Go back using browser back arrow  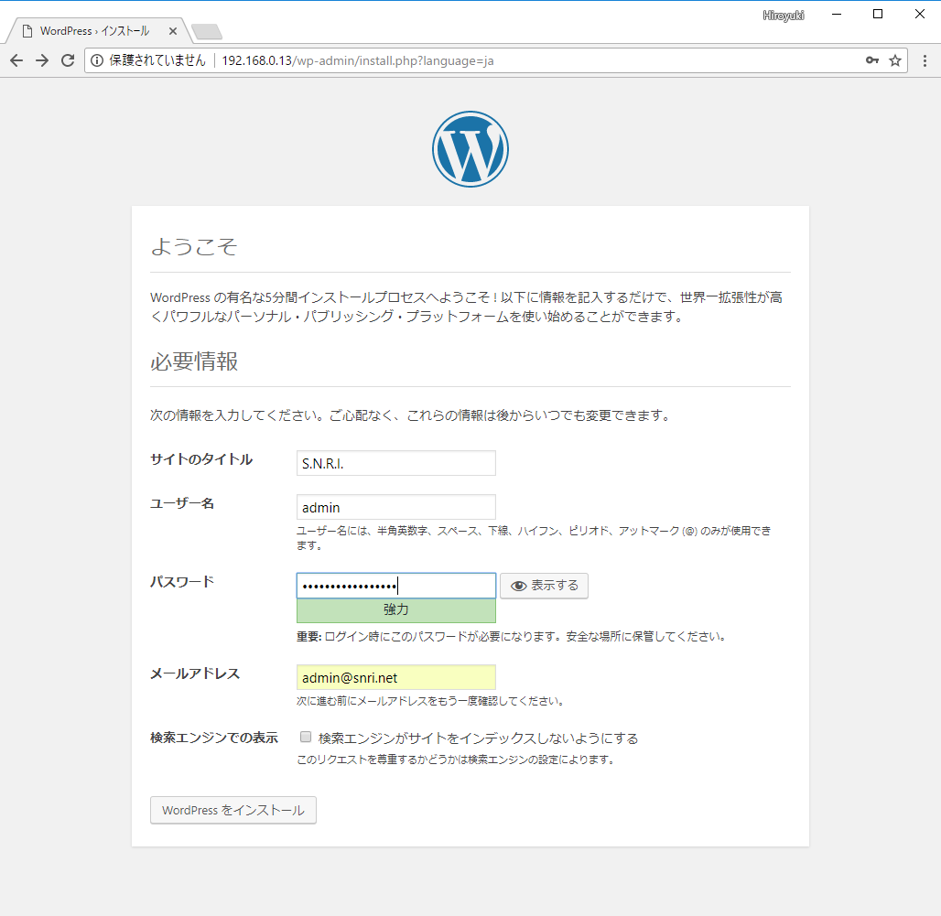[x=16, y=60]
